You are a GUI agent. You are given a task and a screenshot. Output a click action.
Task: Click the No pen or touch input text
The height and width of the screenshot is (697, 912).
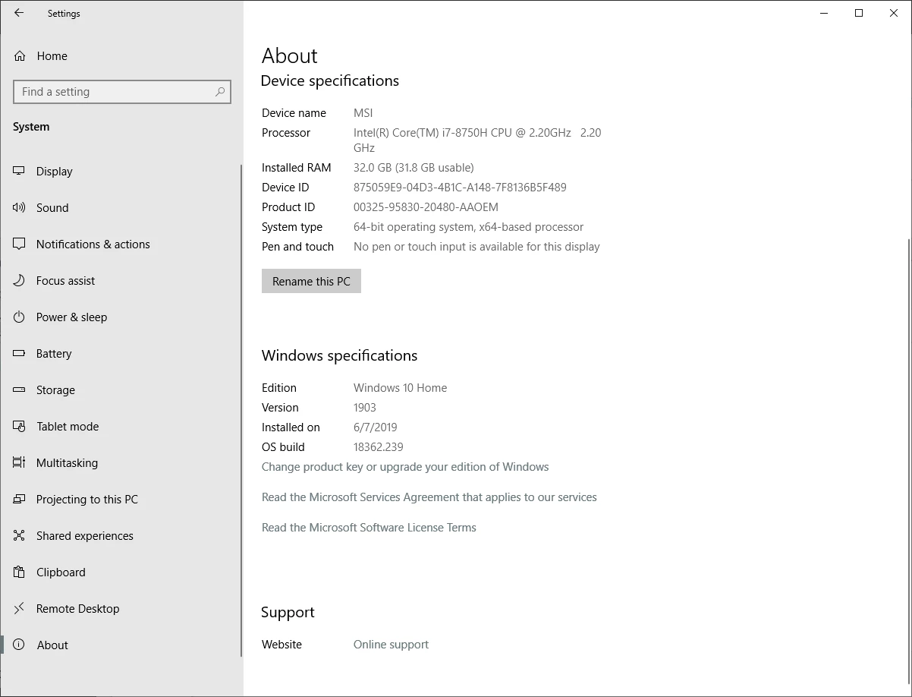point(476,247)
